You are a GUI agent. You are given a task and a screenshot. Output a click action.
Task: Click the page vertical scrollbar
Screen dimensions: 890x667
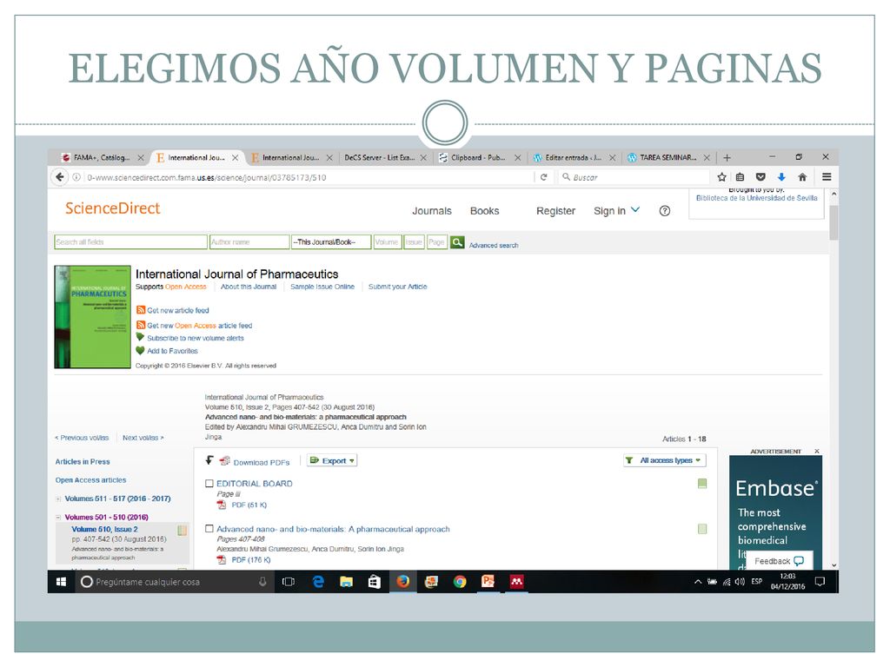(834, 223)
